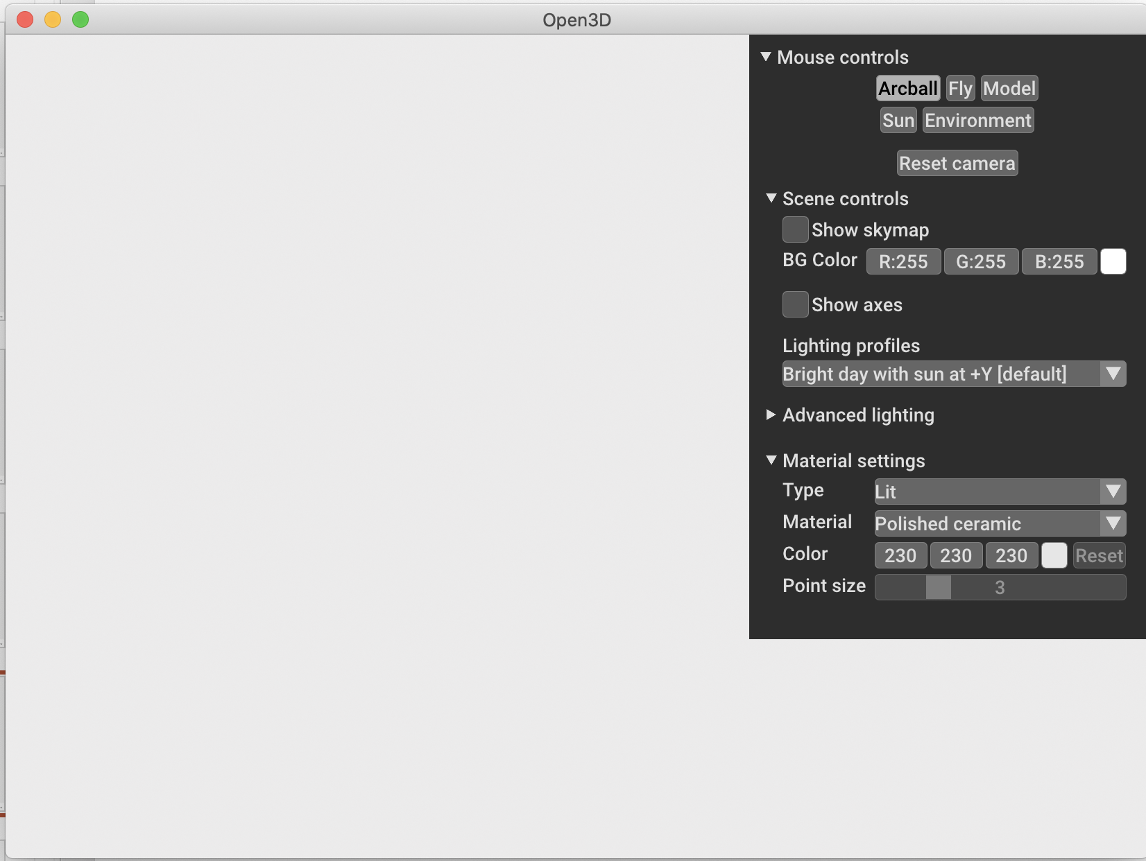1146x861 pixels.
Task: Collapse the Mouse controls section
Action: coord(767,57)
